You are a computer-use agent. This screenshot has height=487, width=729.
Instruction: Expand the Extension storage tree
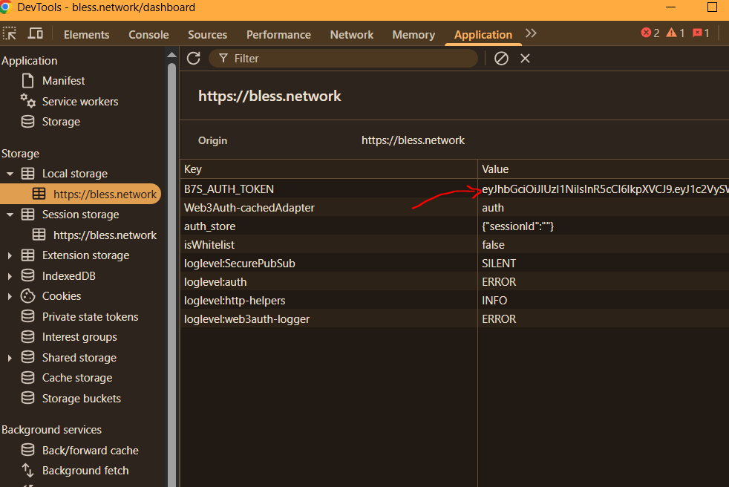click(x=10, y=255)
